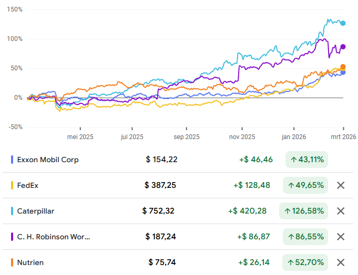The height and width of the screenshot is (275, 358).
Task: Click Exxon Mobil's 43,11% gain badge
Action: point(306,160)
